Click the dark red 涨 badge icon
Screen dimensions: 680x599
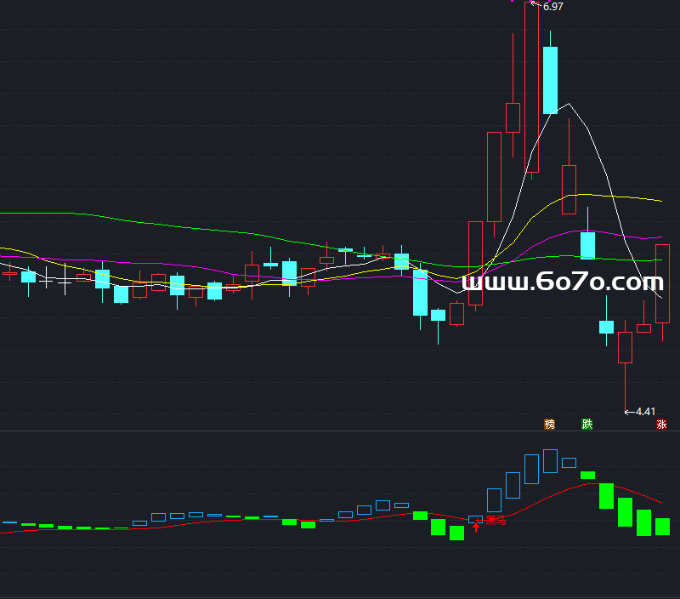click(661, 424)
